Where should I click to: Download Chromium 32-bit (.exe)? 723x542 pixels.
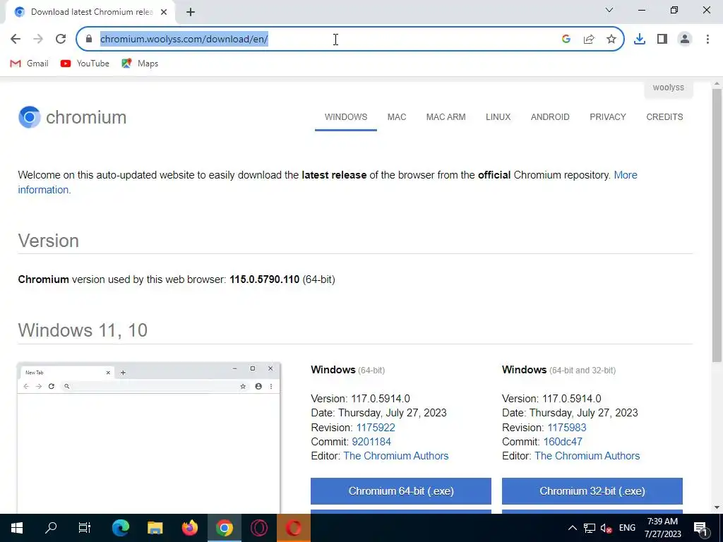(x=592, y=491)
